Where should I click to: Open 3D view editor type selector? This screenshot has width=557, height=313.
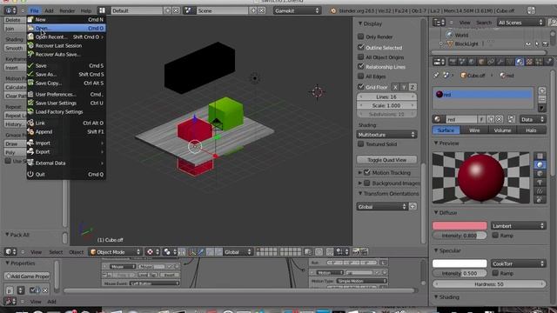click(10, 252)
